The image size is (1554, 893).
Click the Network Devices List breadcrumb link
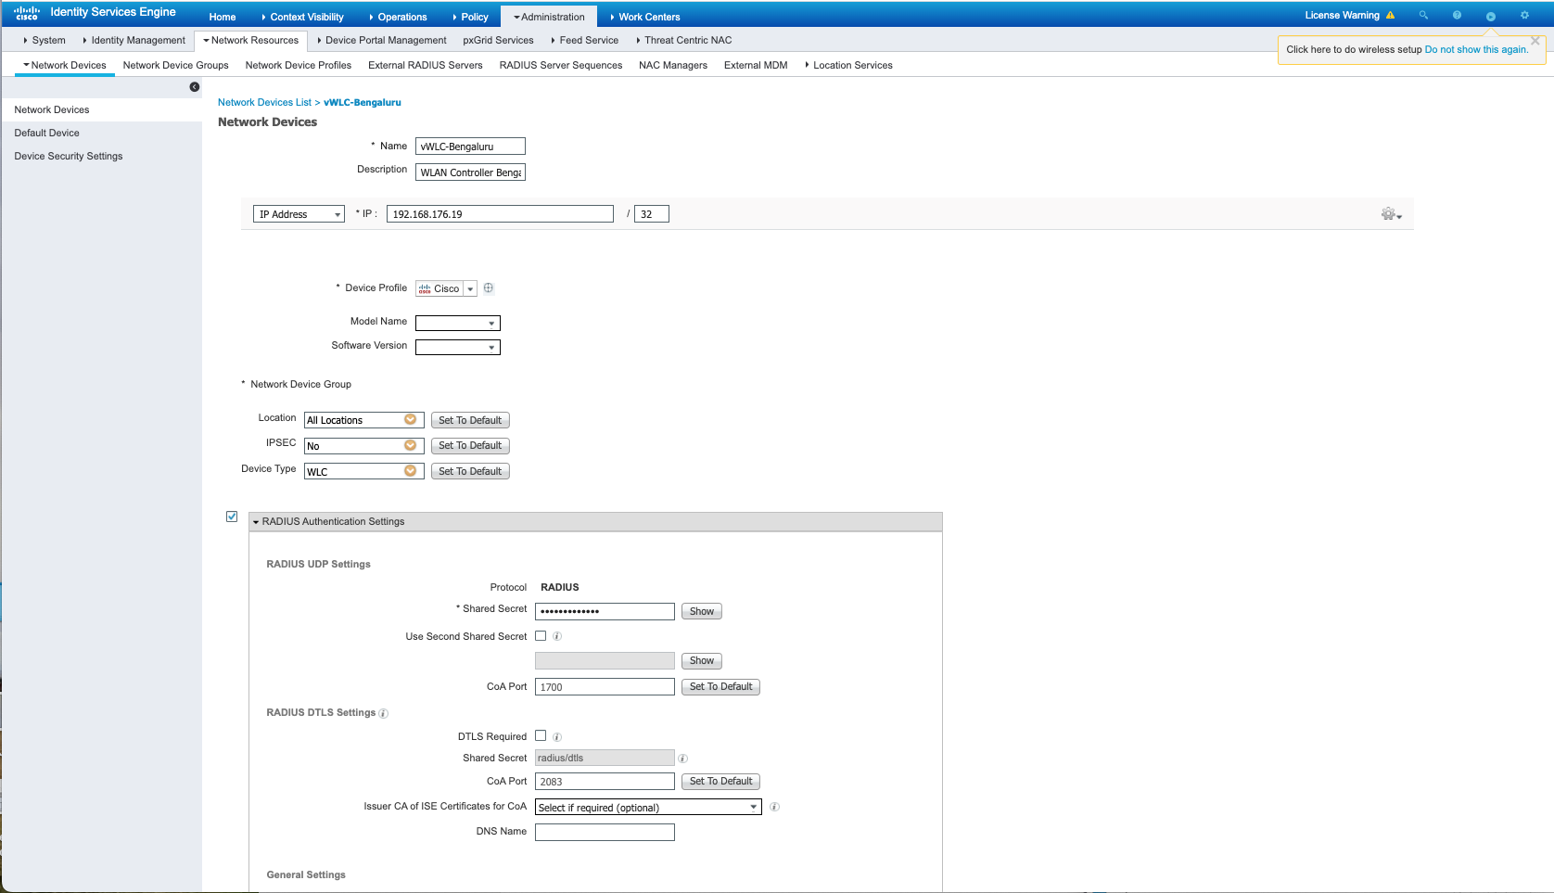pyautogui.click(x=264, y=102)
